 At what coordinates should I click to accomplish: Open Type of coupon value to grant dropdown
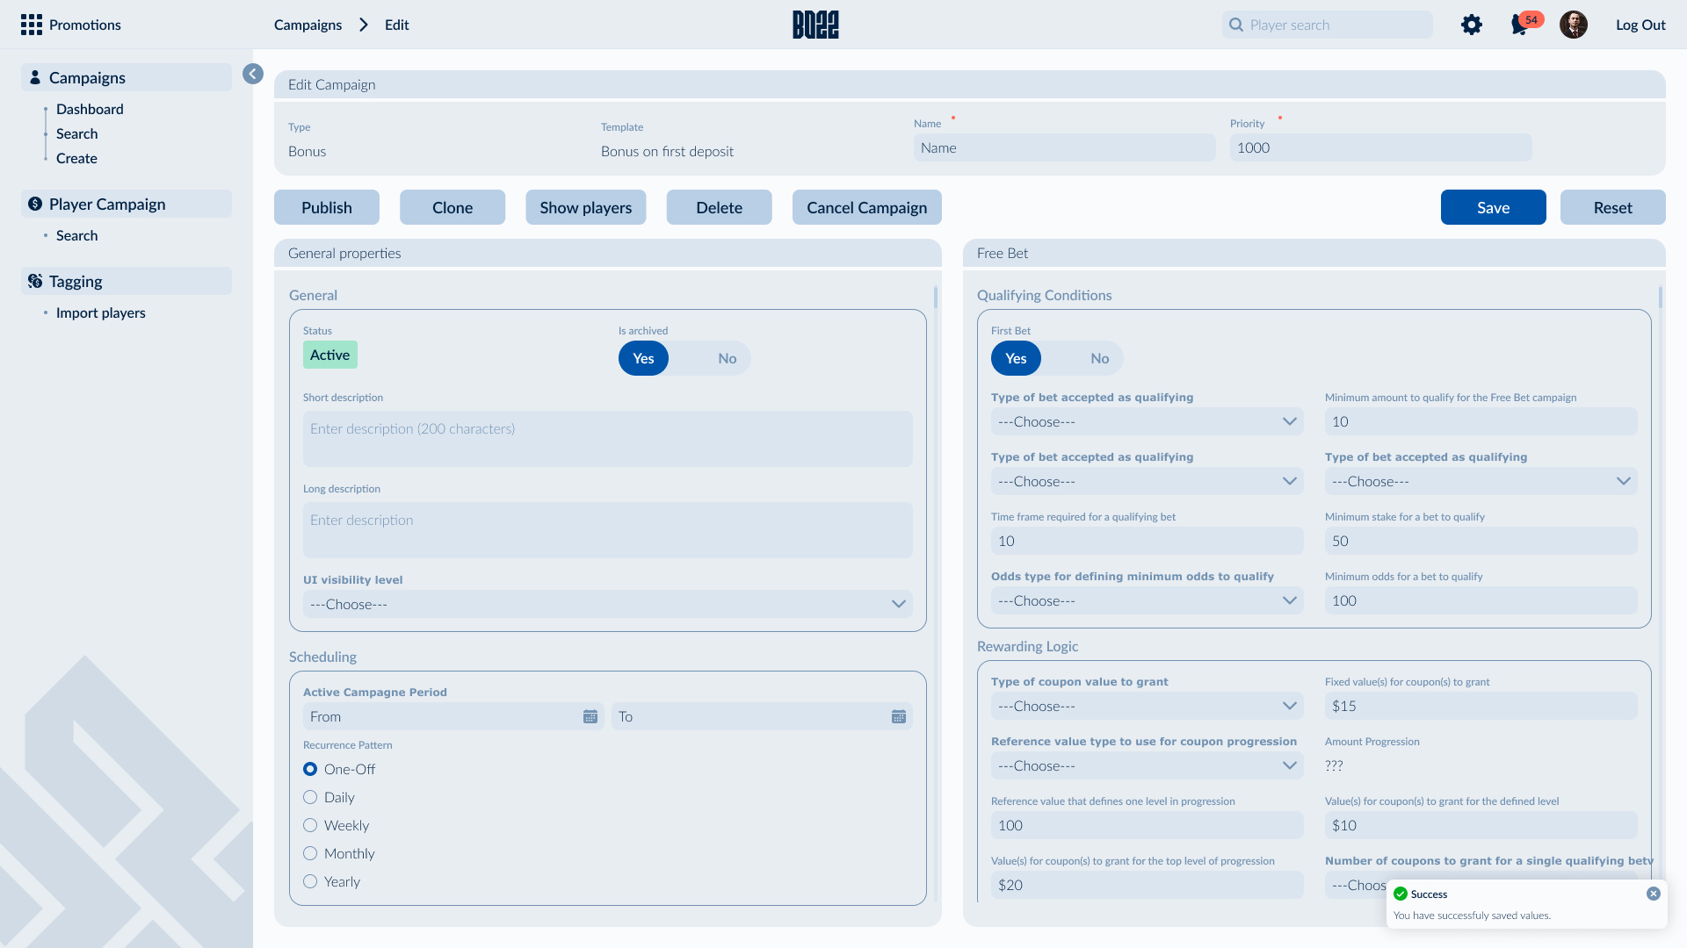[1147, 706]
